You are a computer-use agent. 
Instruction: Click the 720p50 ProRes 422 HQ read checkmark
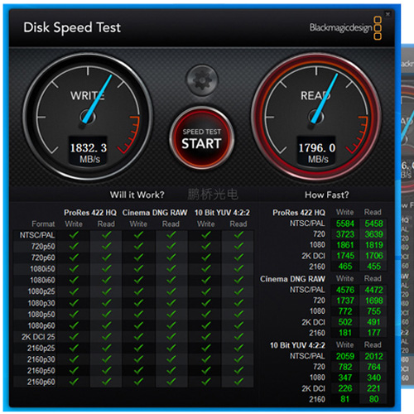(x=106, y=246)
